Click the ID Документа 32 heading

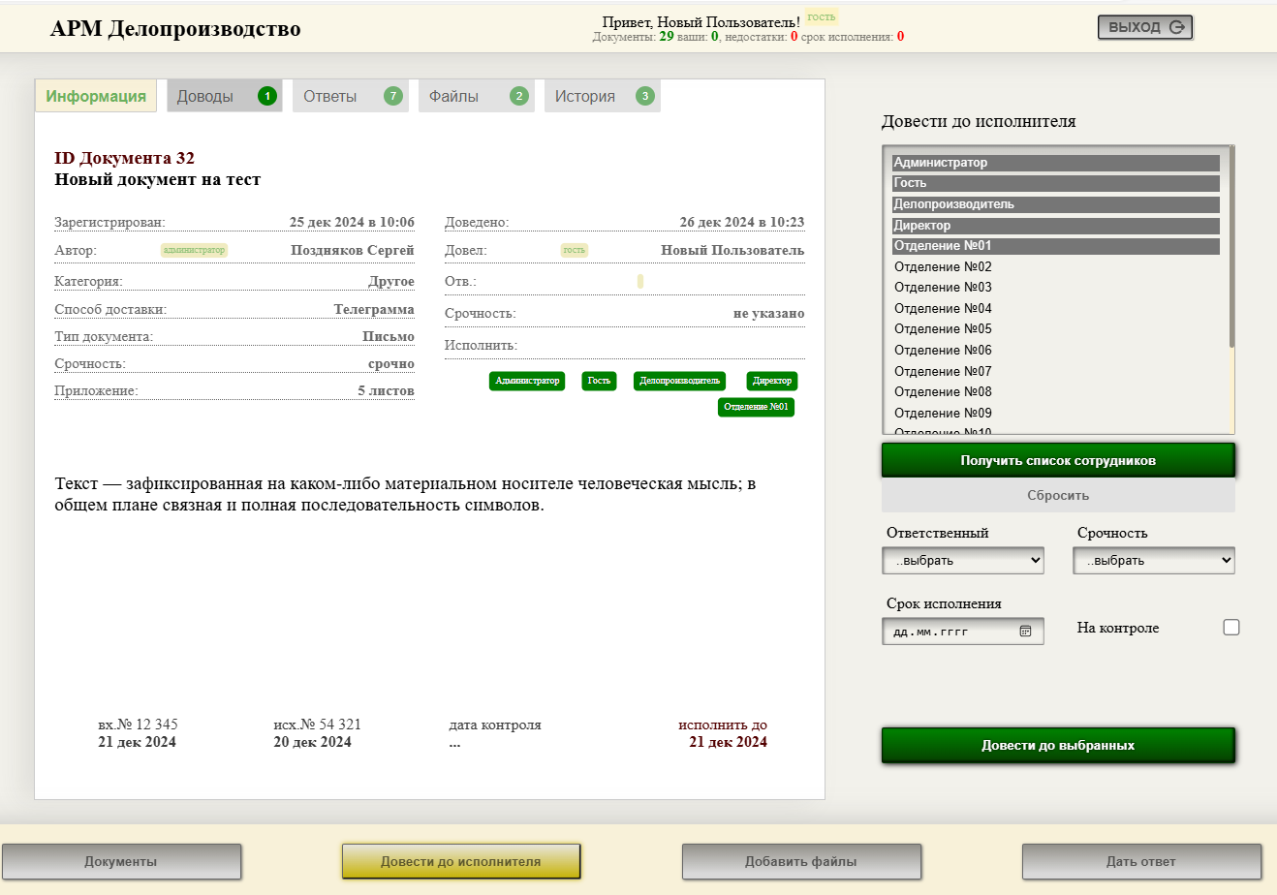coord(124,158)
